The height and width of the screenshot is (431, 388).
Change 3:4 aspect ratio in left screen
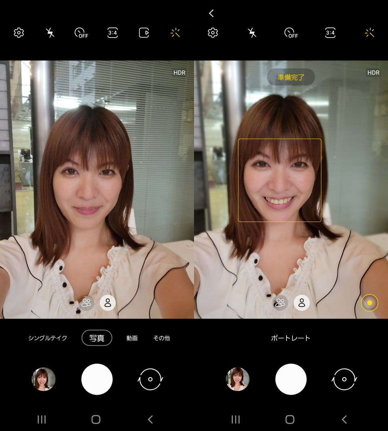[113, 33]
